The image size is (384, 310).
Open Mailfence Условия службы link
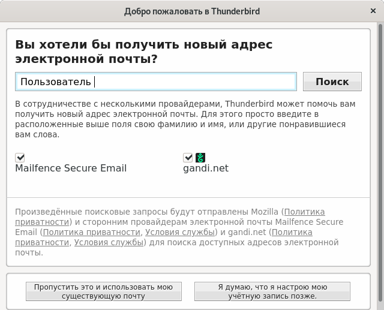point(180,232)
